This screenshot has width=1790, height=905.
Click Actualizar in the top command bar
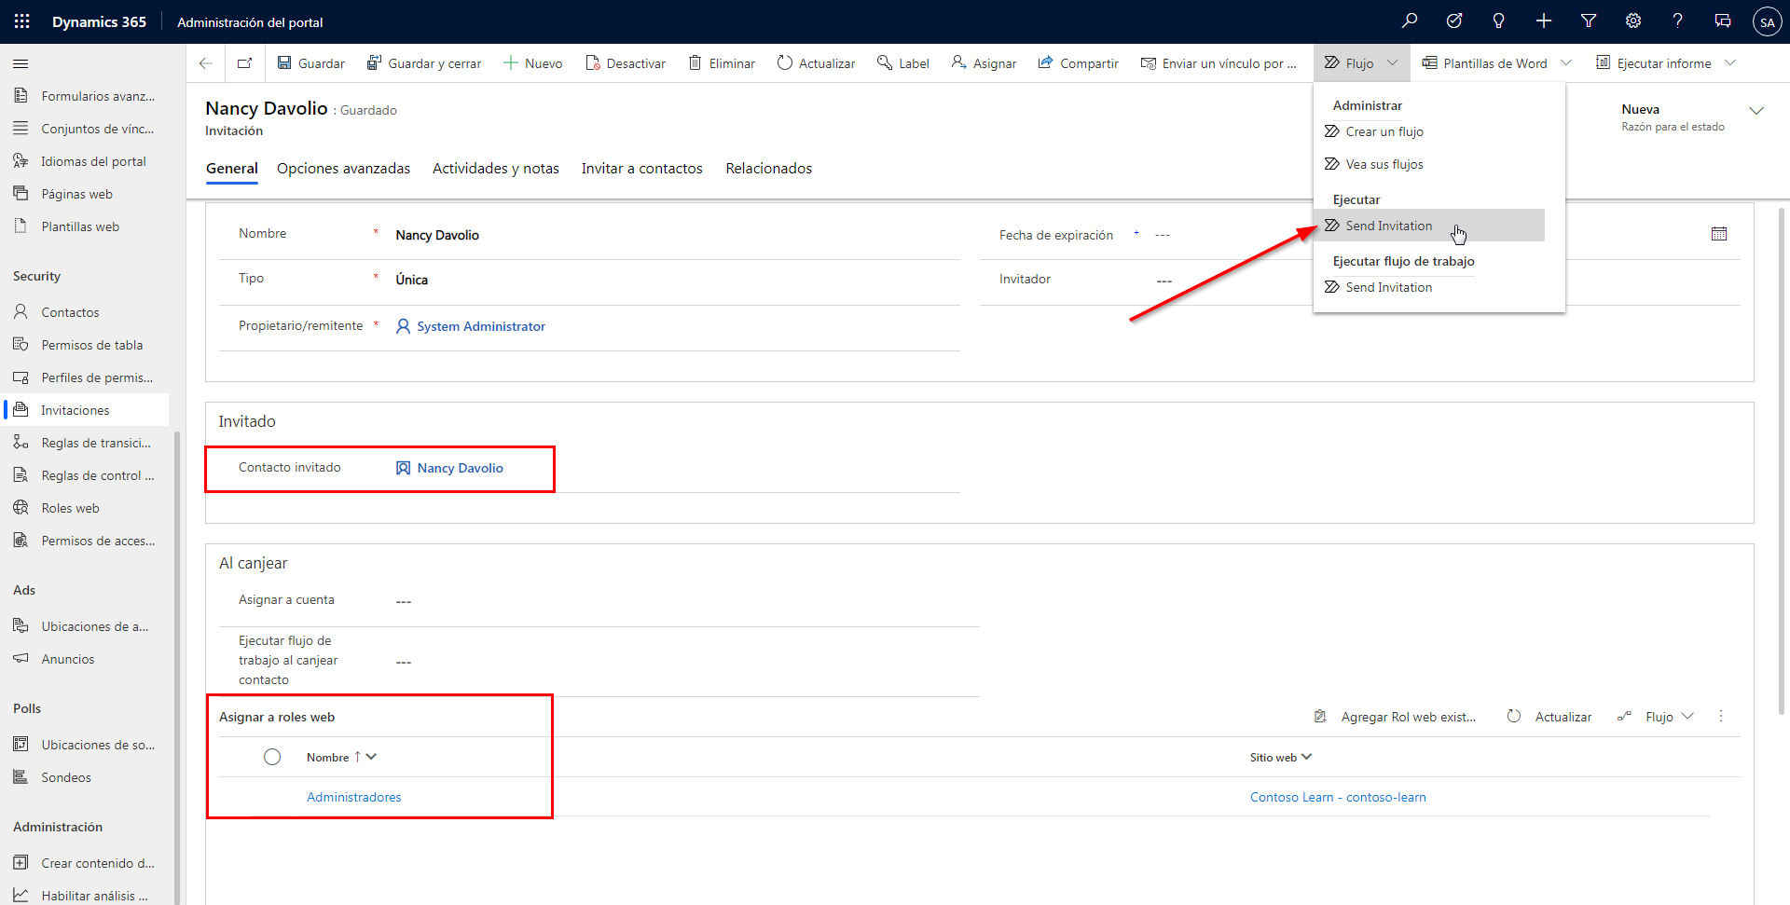(x=817, y=63)
